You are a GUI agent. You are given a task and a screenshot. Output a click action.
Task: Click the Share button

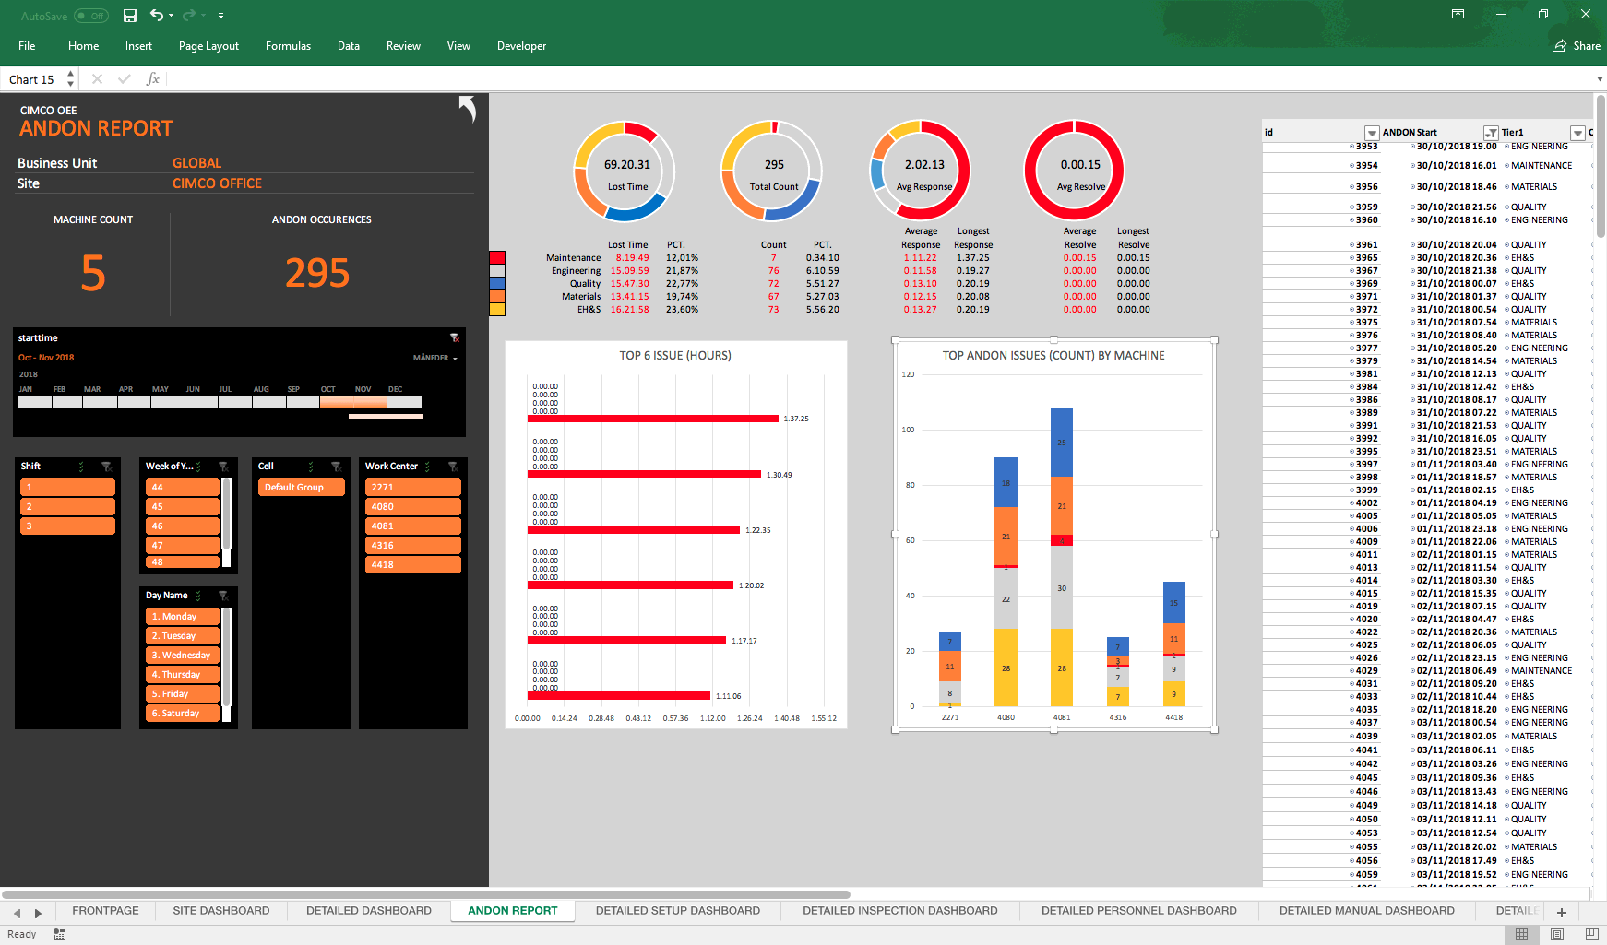tap(1577, 46)
